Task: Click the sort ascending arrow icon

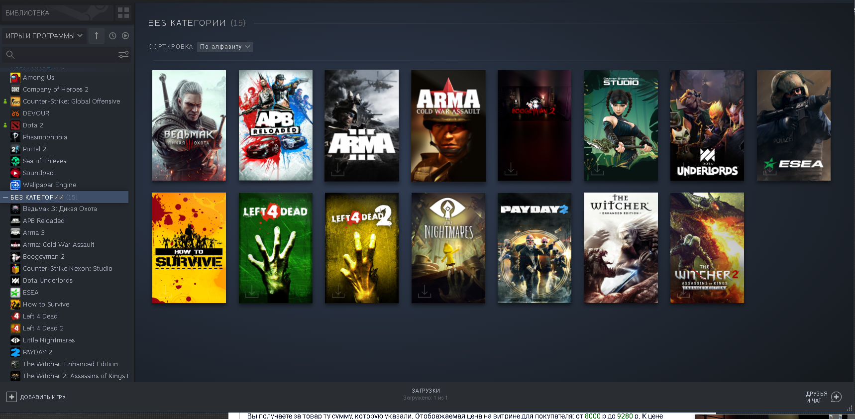Action: tap(97, 36)
